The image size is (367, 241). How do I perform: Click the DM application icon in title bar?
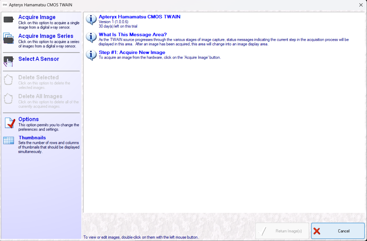(5, 5)
